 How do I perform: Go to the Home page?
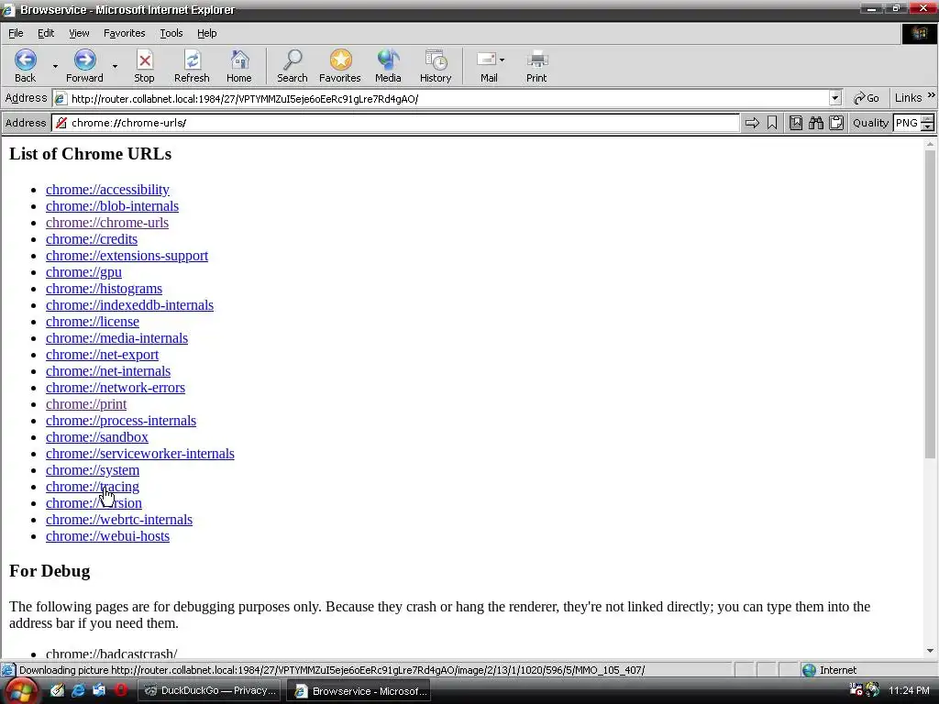click(239, 66)
